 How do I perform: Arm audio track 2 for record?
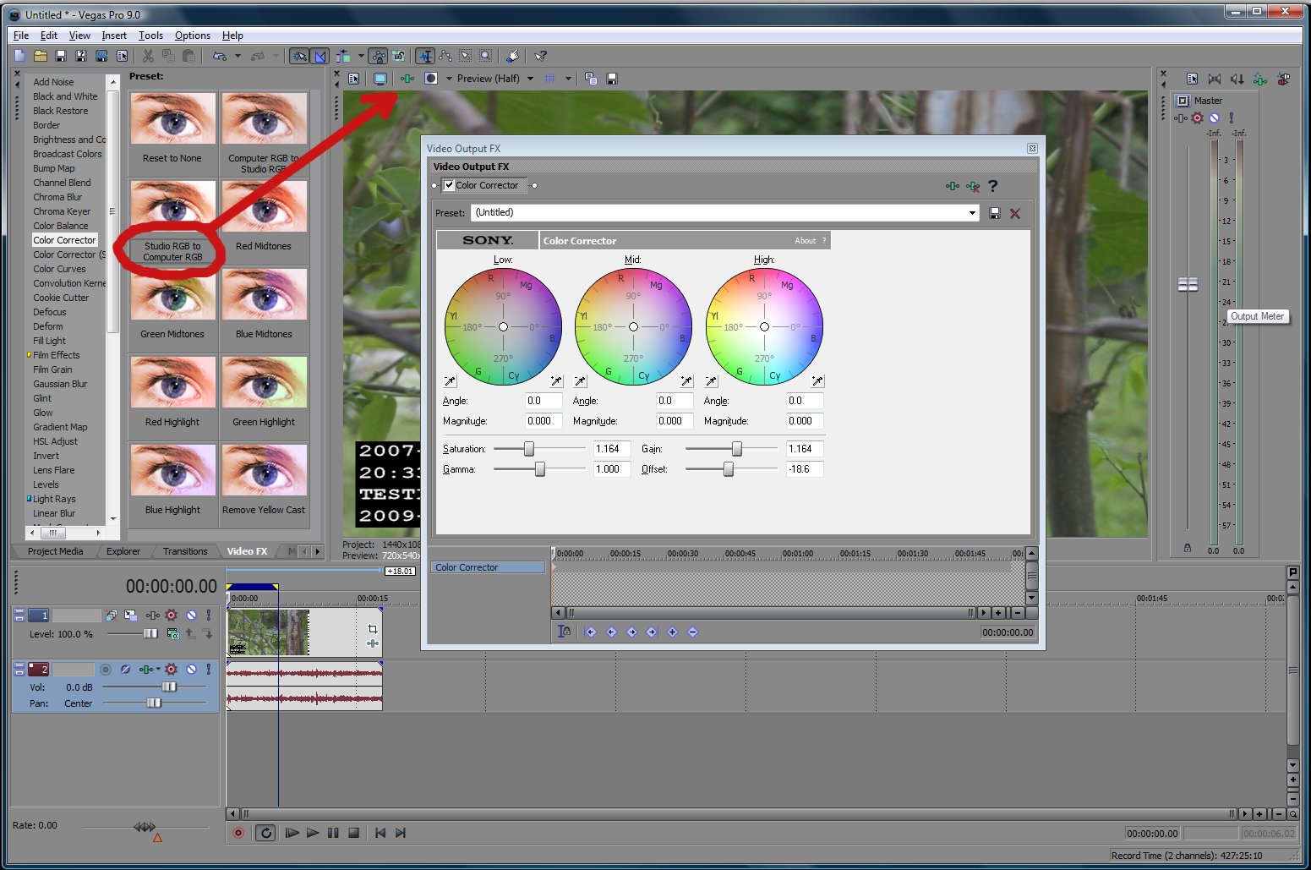pos(106,669)
